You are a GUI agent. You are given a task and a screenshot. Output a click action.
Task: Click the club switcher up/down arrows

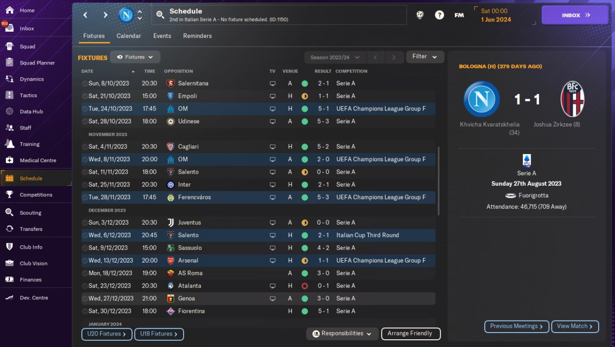[x=140, y=15]
